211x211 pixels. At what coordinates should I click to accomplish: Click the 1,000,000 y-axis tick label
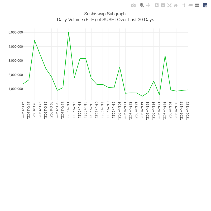coord(16,89)
